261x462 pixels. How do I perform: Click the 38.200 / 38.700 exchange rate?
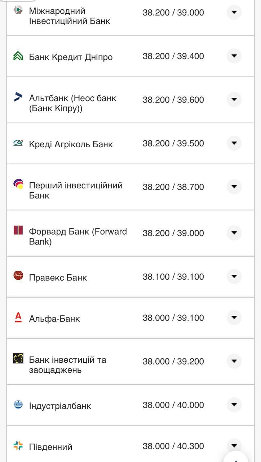pyautogui.click(x=173, y=187)
